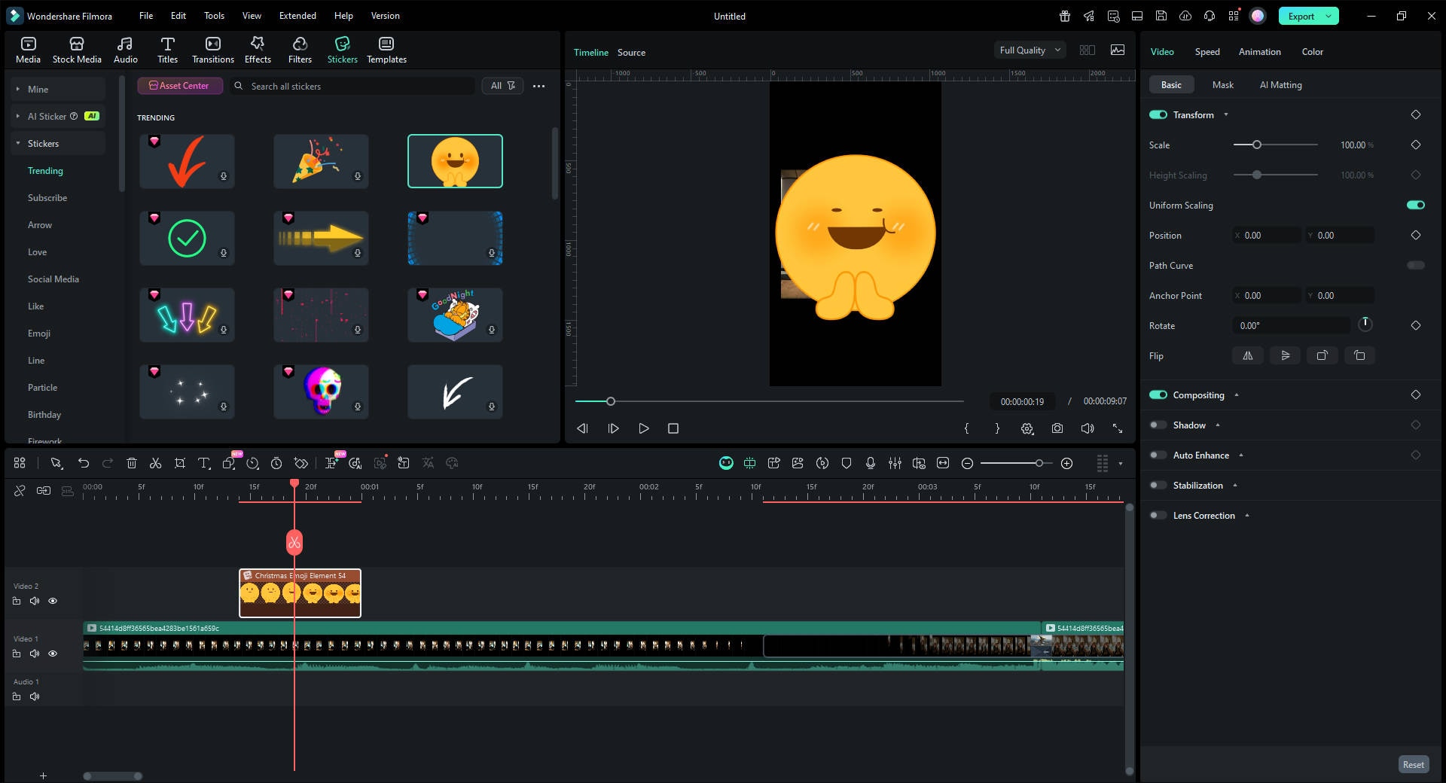This screenshot has width=1446, height=783.
Task: Switch to the Animation tab
Action: point(1258,51)
